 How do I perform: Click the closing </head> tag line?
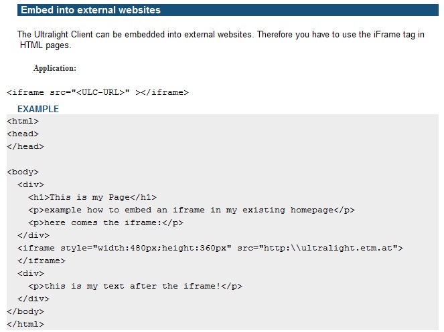[x=25, y=146]
